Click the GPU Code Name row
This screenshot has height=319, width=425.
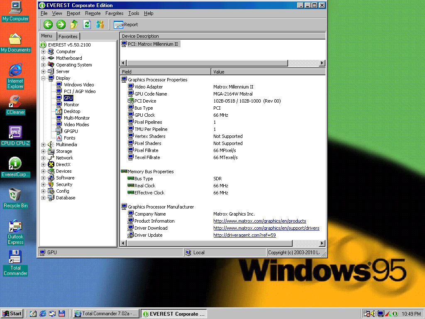point(222,94)
